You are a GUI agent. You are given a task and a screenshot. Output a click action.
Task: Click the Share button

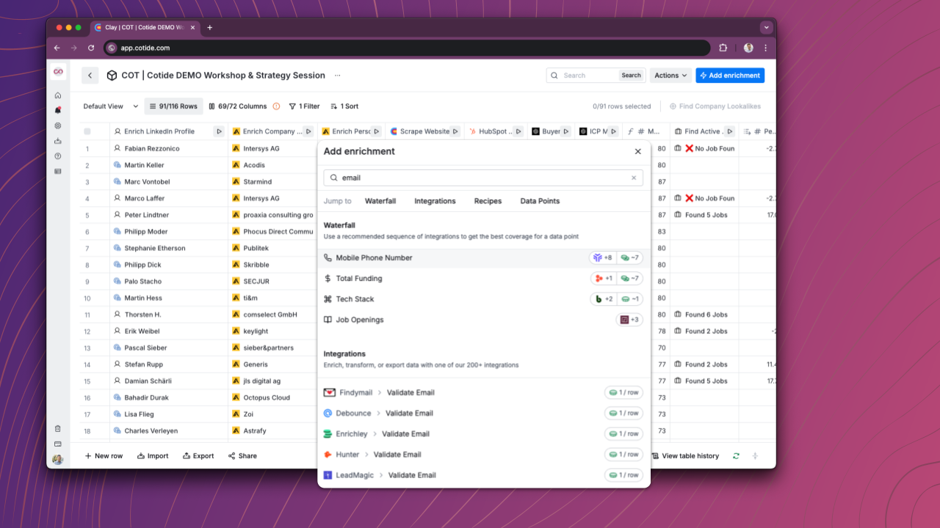coord(242,455)
